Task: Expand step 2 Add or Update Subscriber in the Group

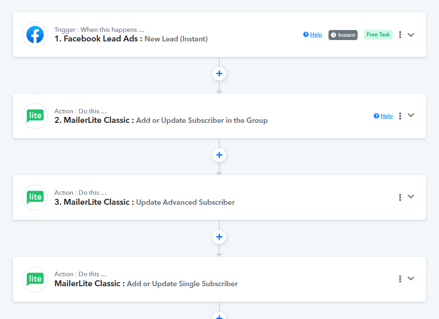Action: (411, 115)
